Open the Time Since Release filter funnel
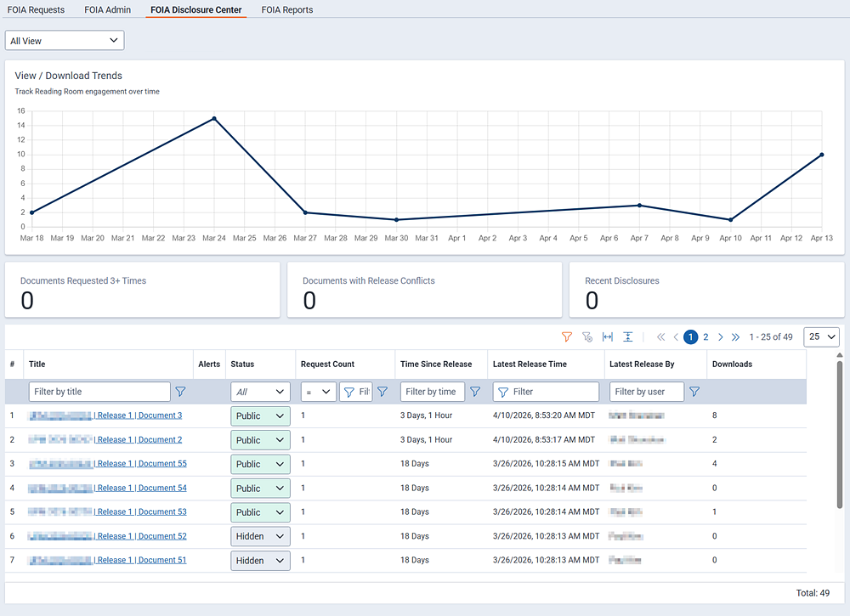 pos(475,391)
